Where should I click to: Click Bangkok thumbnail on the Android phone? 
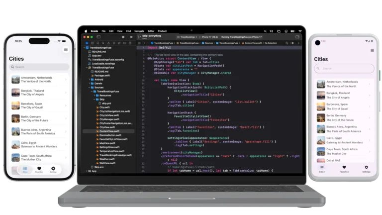click(321, 96)
